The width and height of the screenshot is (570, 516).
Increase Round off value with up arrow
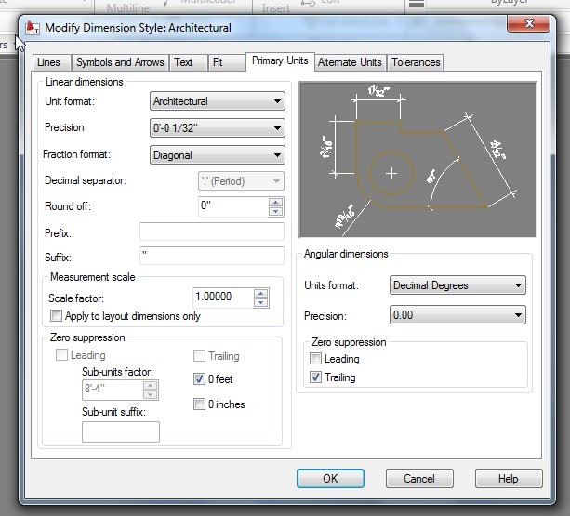coord(275,202)
